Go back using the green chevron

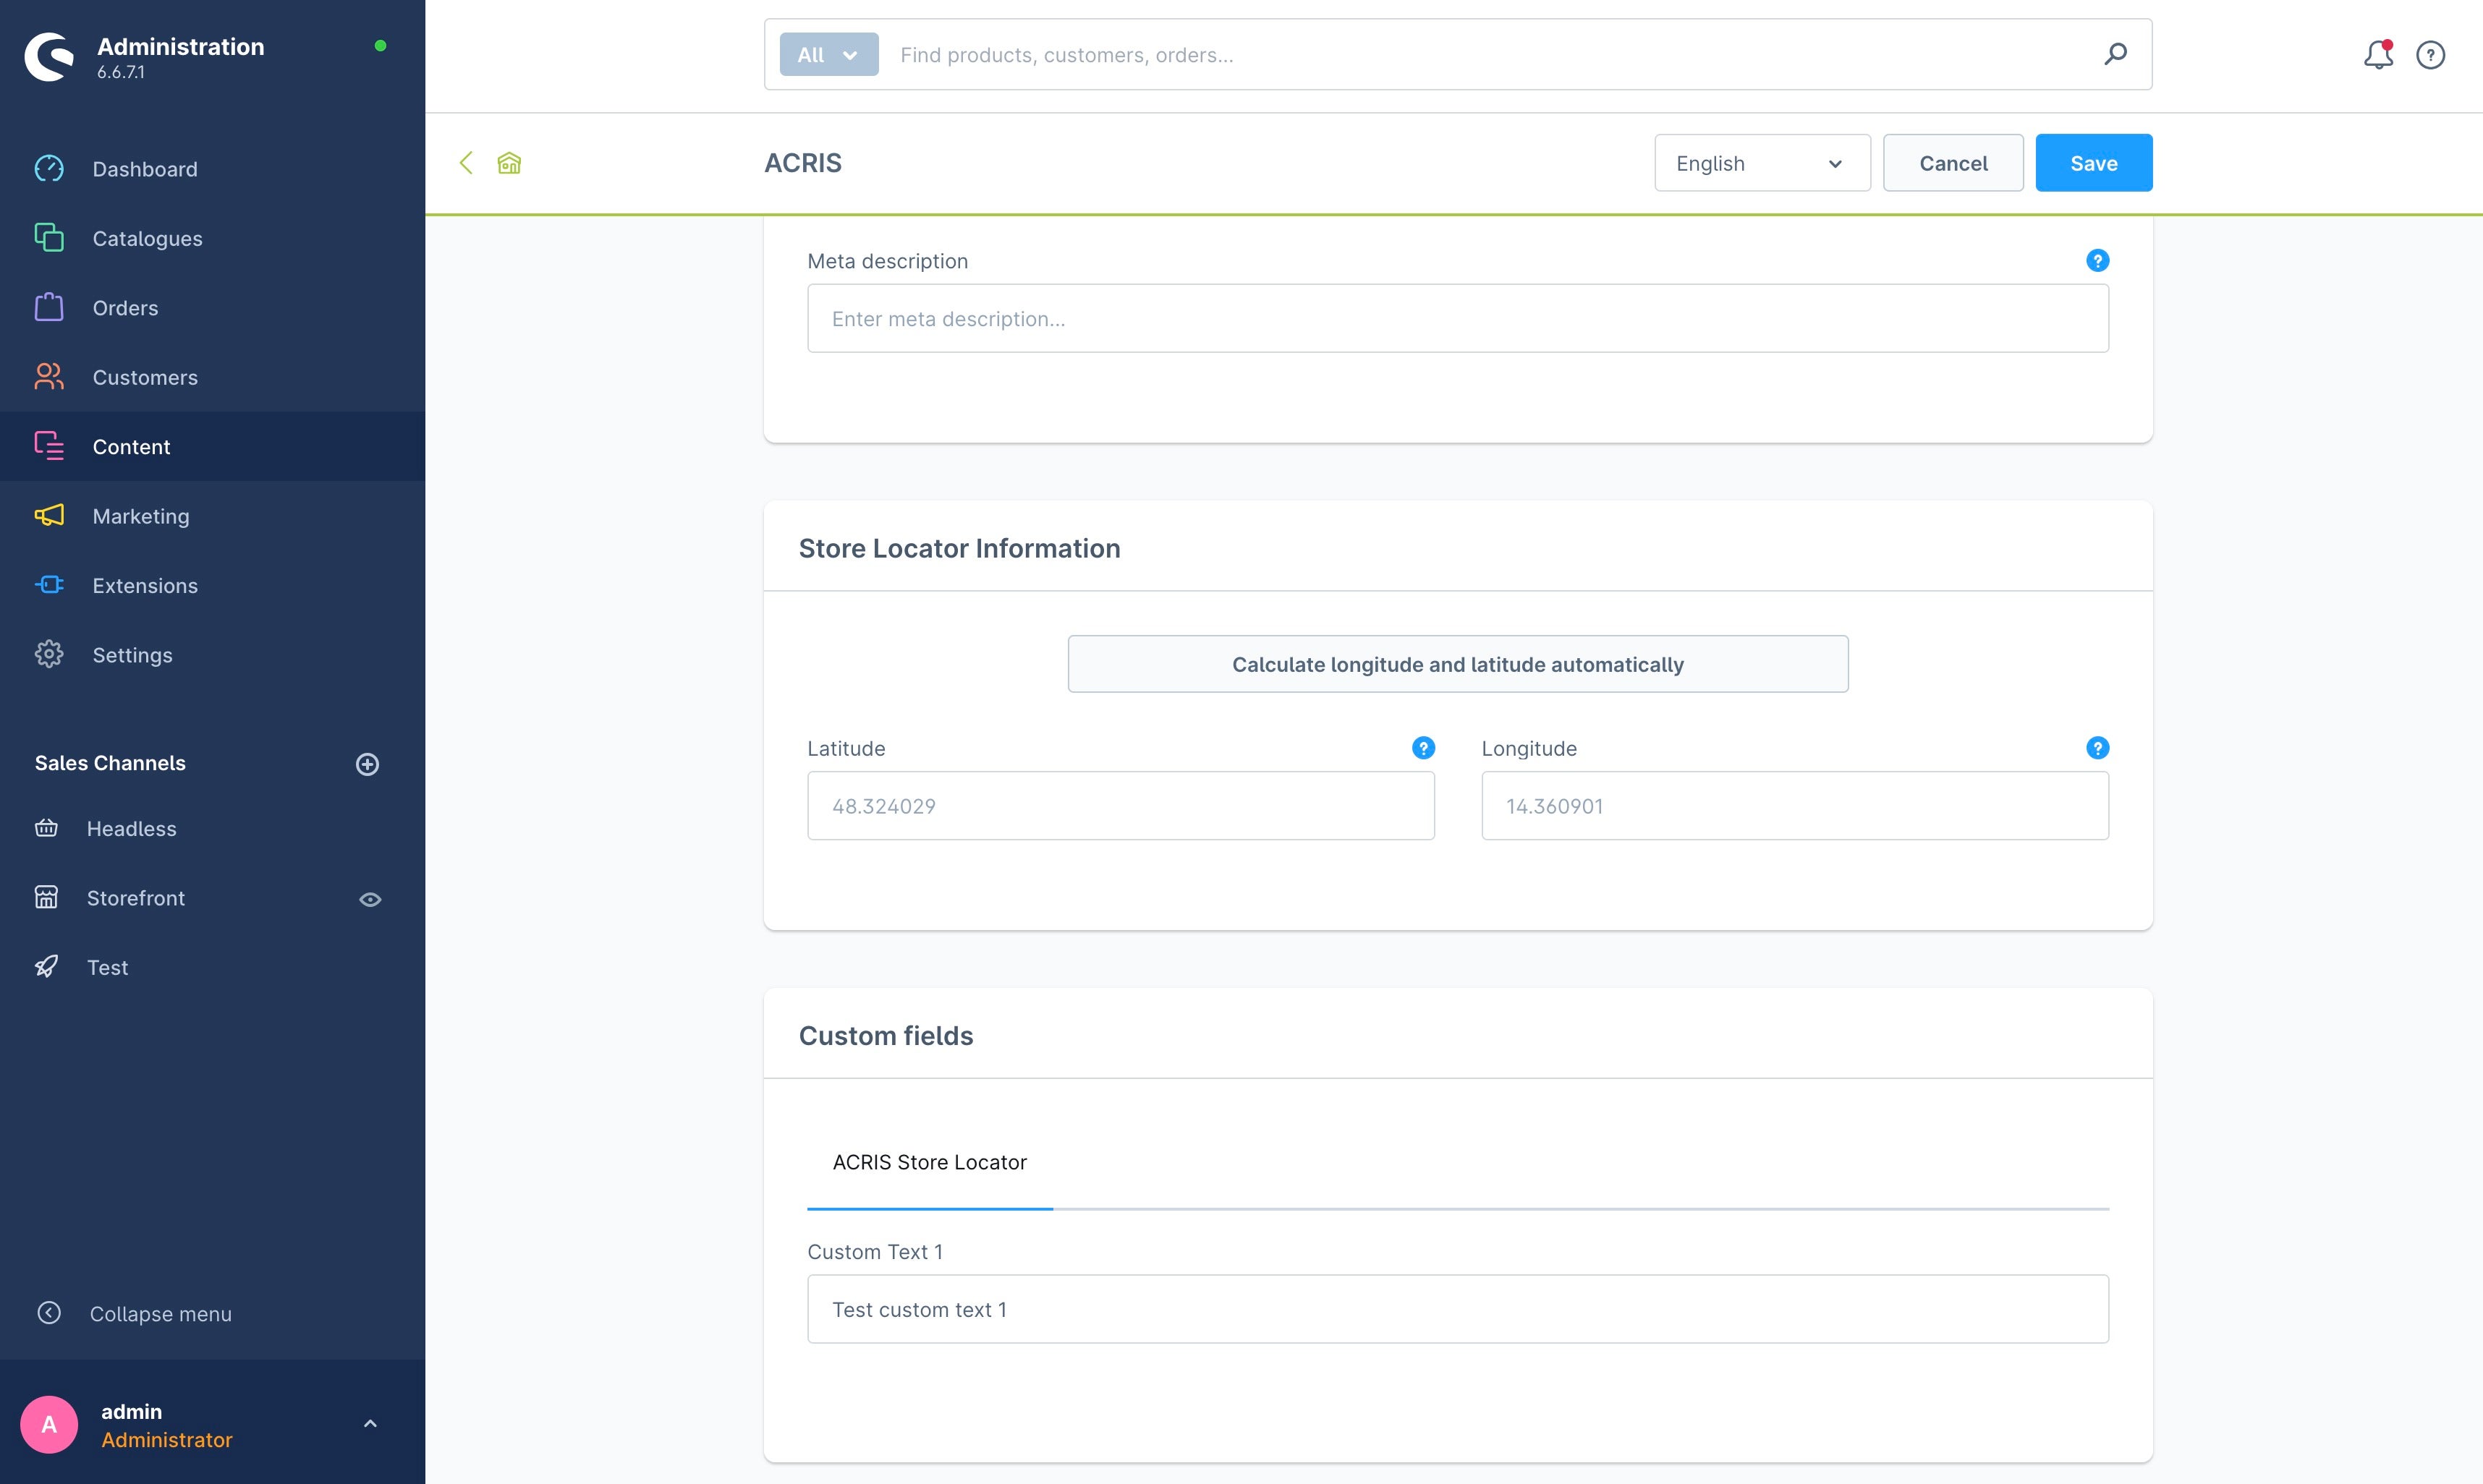click(466, 163)
